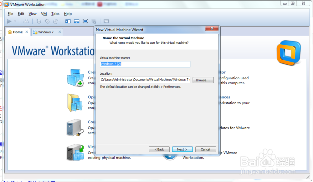Image resolution: width=313 pixels, height=182 pixels.
Task: Toggle the library sidebar panel
Action: click(68, 21)
